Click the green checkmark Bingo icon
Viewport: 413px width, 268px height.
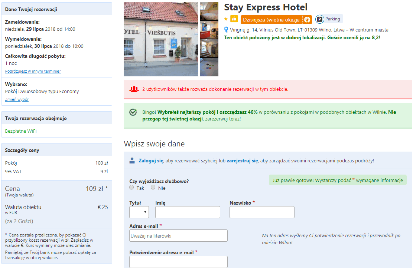(133, 112)
